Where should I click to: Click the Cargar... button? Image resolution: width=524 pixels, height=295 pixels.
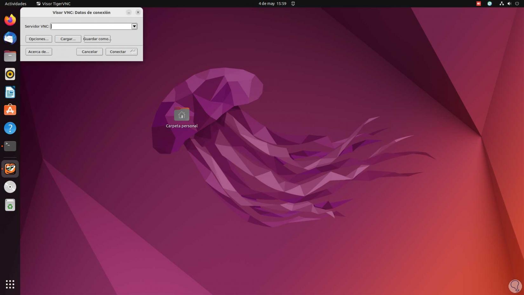coord(68,39)
